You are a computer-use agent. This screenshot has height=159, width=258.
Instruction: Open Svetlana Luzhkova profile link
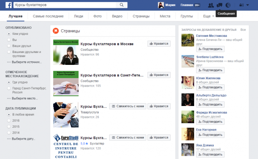[210, 57]
